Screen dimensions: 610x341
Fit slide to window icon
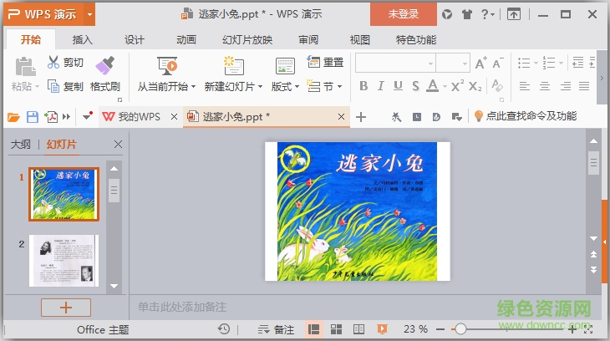click(588, 329)
